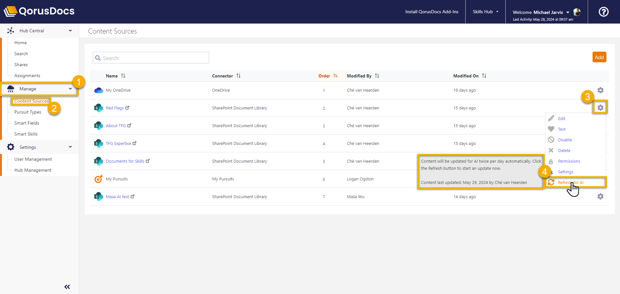This screenshot has width=620, height=294.
Task: Open Assignments in sidebar
Action: (27, 76)
